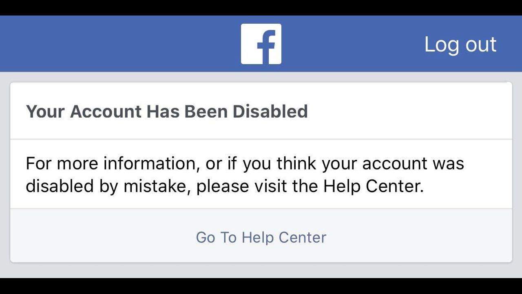Click the gray footer row right of Go To Help Center
Screen dimensions: 522x294
[x=420, y=237]
